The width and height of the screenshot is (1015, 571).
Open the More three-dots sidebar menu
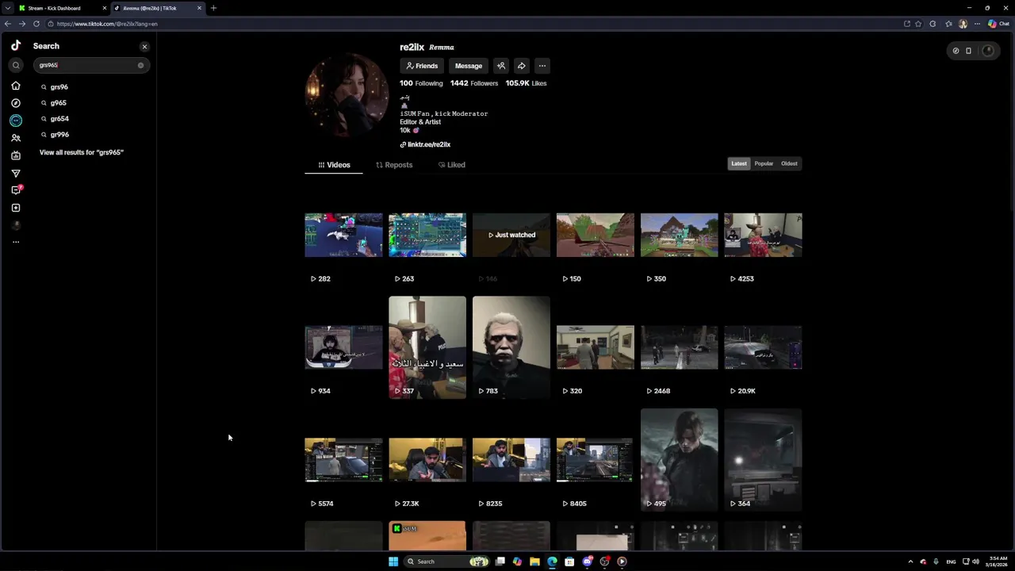tap(16, 242)
